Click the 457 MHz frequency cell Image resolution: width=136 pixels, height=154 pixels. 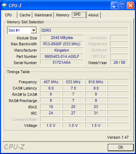click(51, 82)
